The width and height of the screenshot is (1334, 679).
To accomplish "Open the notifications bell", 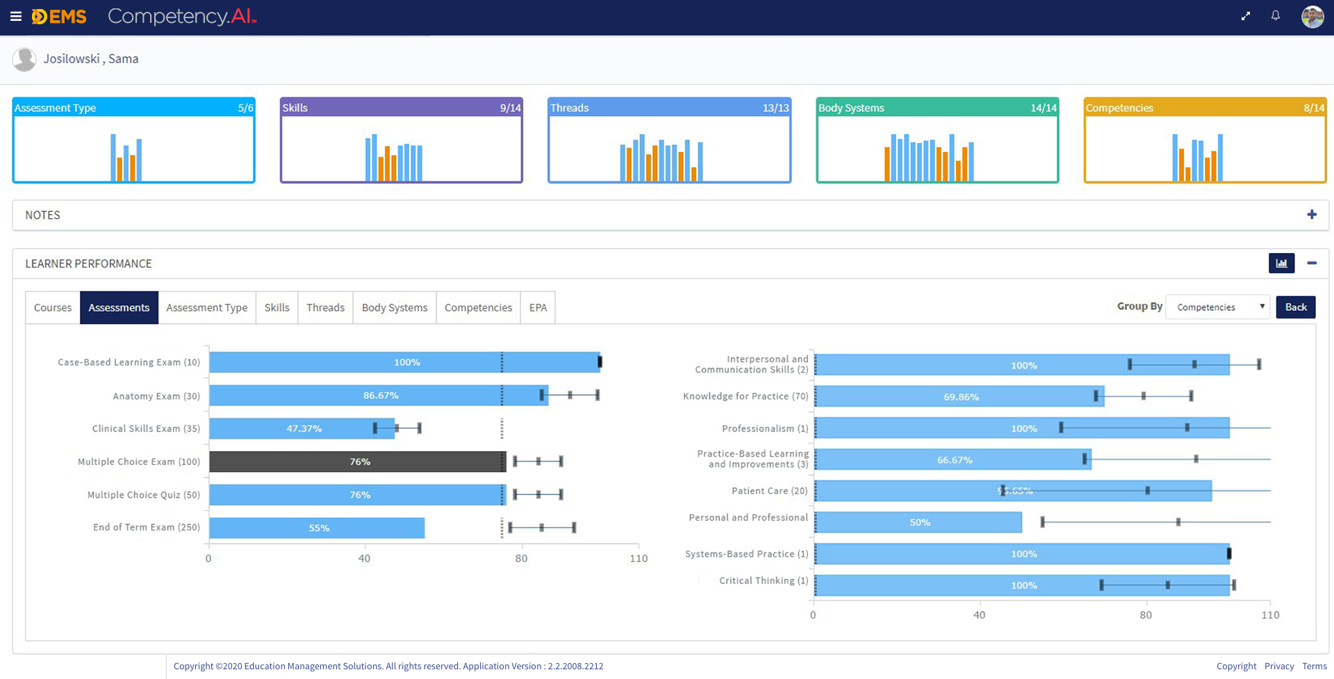I will tap(1276, 16).
